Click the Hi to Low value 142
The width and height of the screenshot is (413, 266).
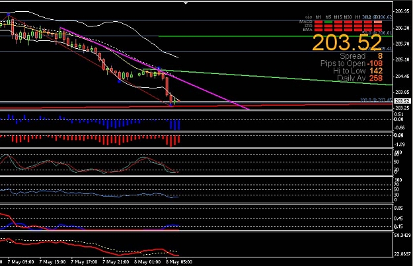(x=376, y=71)
